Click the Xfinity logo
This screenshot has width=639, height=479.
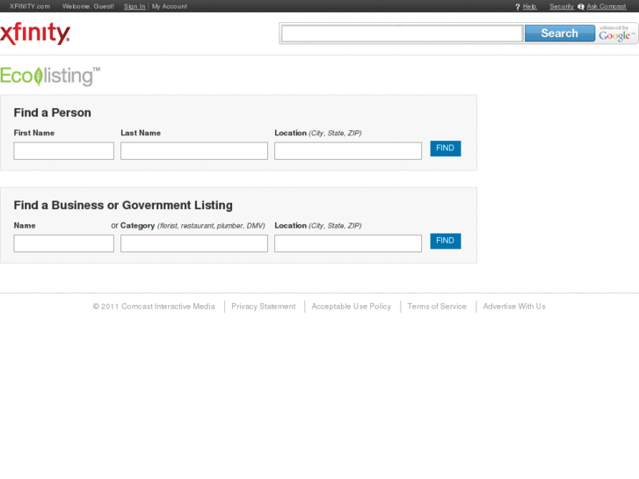[x=35, y=33]
